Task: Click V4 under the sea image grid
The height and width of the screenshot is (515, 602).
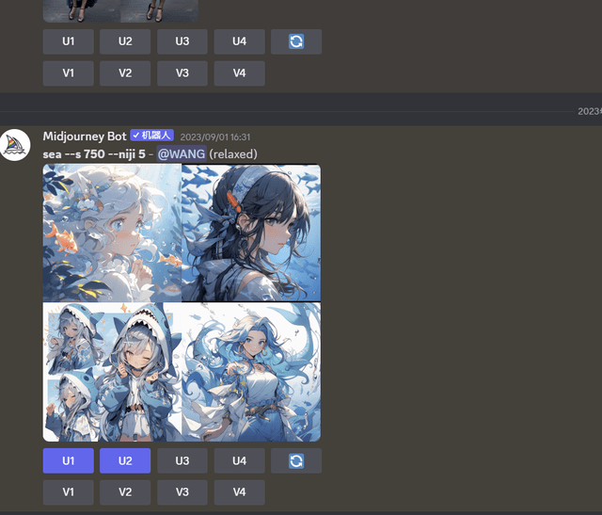Action: click(x=239, y=492)
